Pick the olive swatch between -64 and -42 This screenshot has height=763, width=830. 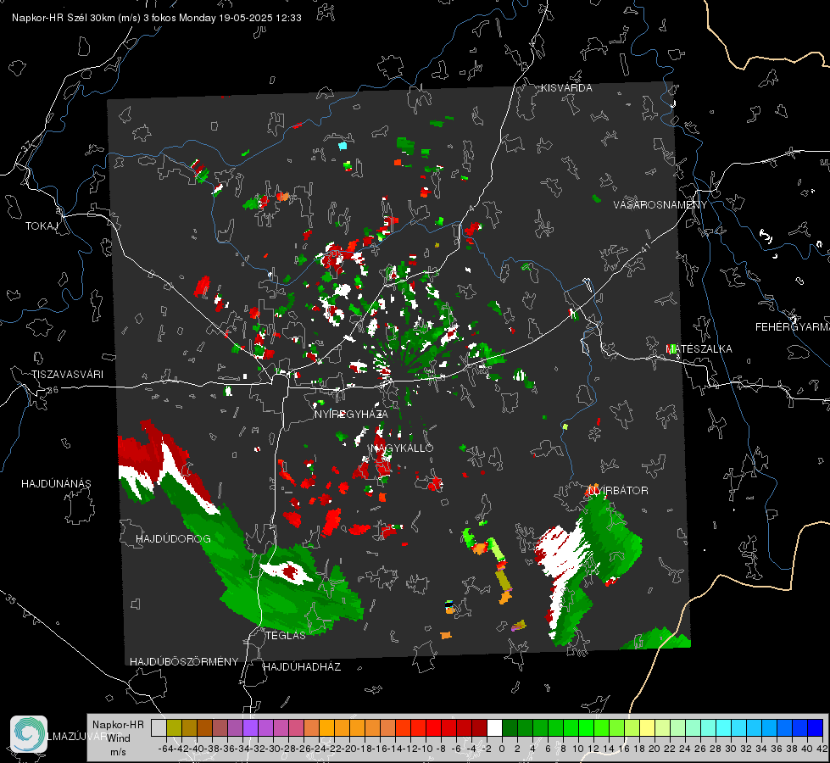tap(174, 728)
